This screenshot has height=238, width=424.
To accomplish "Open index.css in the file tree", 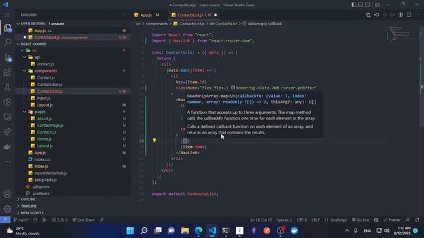I will coord(42,159).
